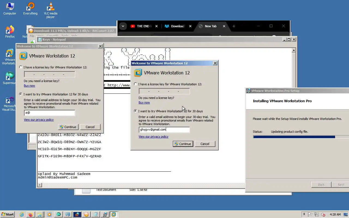
Task: Open the browser tab search dropdown
Action: coord(123,26)
